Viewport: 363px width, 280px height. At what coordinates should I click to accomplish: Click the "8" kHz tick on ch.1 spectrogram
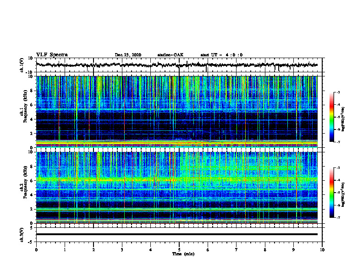pyautogui.click(x=32, y=91)
